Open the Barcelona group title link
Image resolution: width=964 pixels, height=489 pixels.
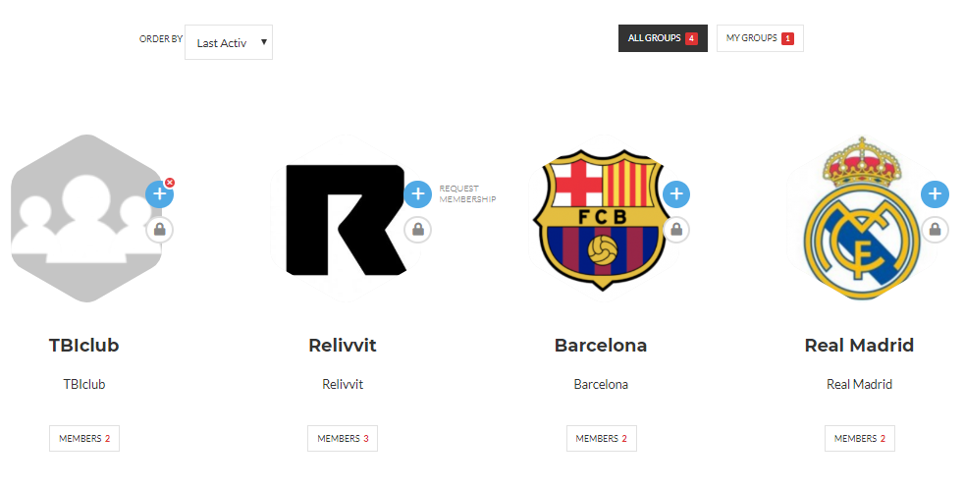pyautogui.click(x=601, y=345)
